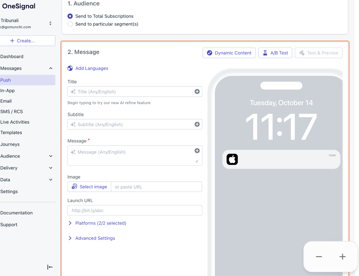359x276 pixels.
Task: Click the OneSignal logo
Action: click(19, 6)
